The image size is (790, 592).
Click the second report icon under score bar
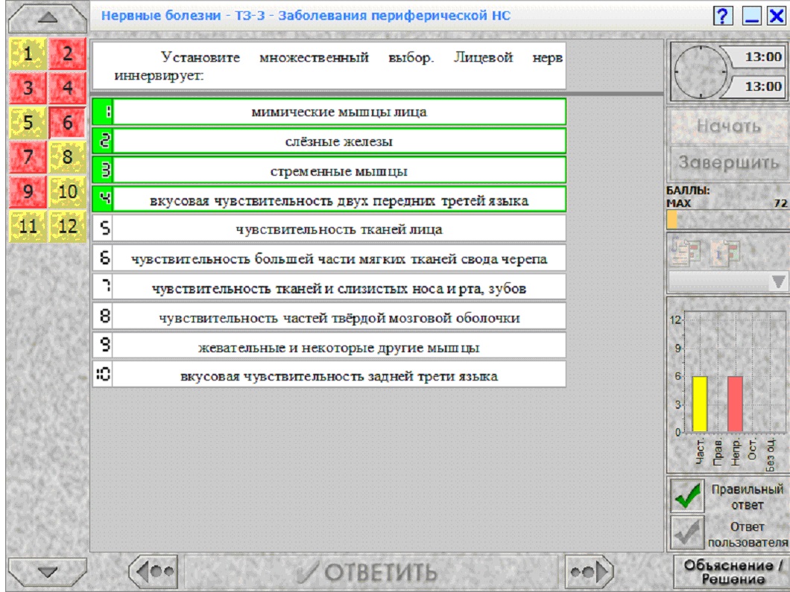725,251
